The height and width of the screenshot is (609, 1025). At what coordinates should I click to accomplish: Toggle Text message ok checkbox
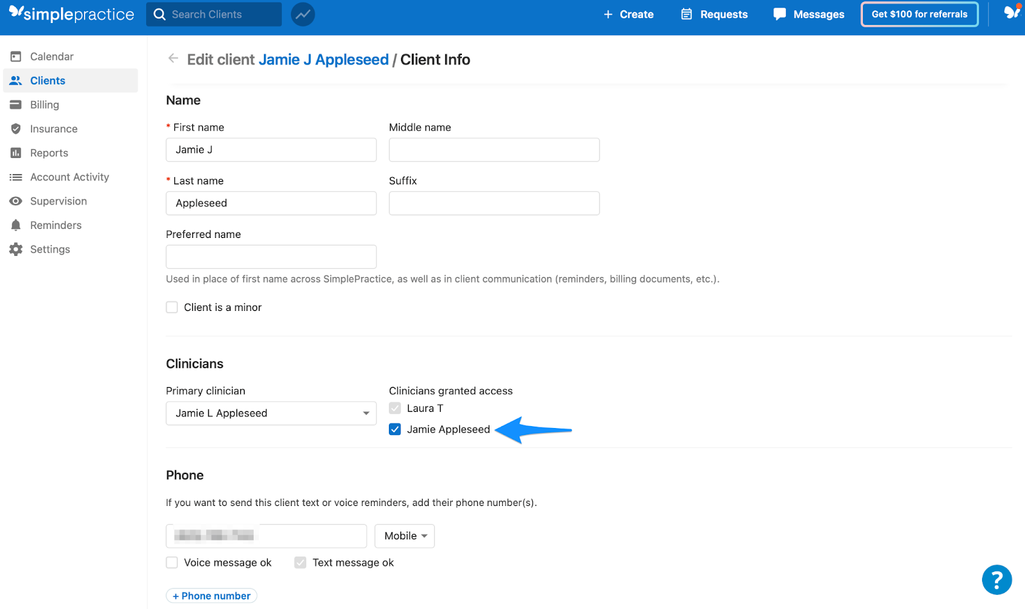(300, 562)
